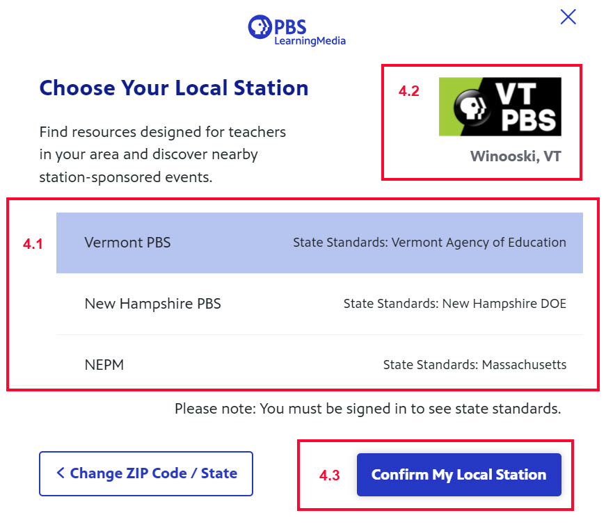Click the VT PBS station logo

(x=500, y=106)
